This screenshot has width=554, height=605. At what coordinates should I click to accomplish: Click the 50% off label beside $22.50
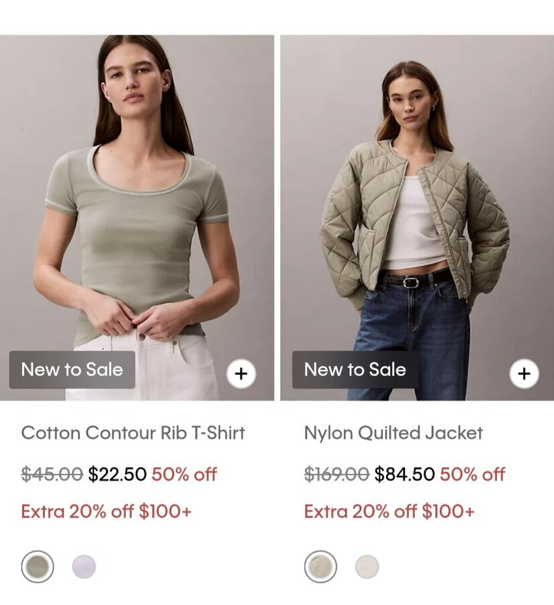pyautogui.click(x=184, y=474)
